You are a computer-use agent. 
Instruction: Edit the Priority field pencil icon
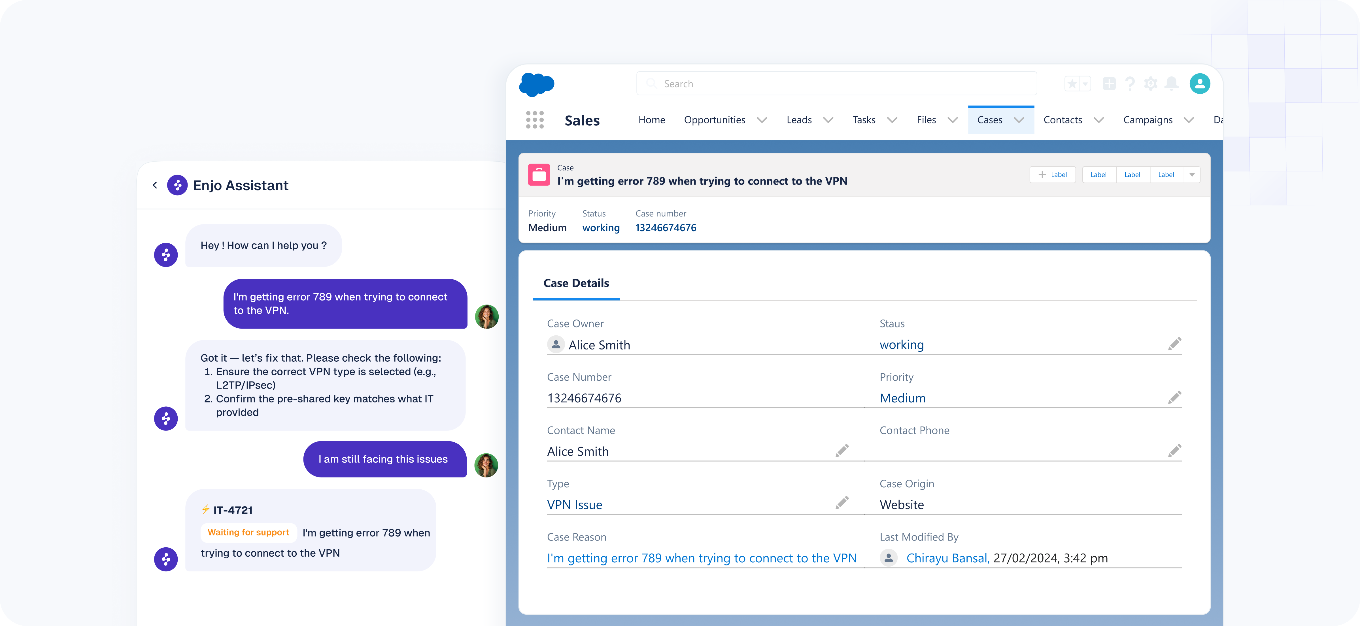1174,398
